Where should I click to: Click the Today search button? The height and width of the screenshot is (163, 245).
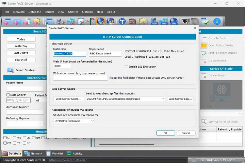coord(21,39)
